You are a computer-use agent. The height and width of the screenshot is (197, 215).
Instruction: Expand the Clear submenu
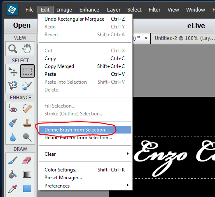pos(85,154)
